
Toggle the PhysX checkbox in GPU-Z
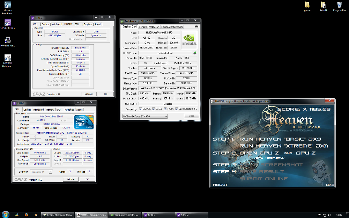click(x=165, y=109)
